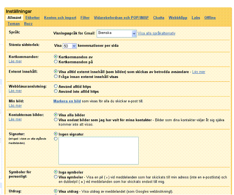Click Visa alla språkalternativ link

coord(157,33)
